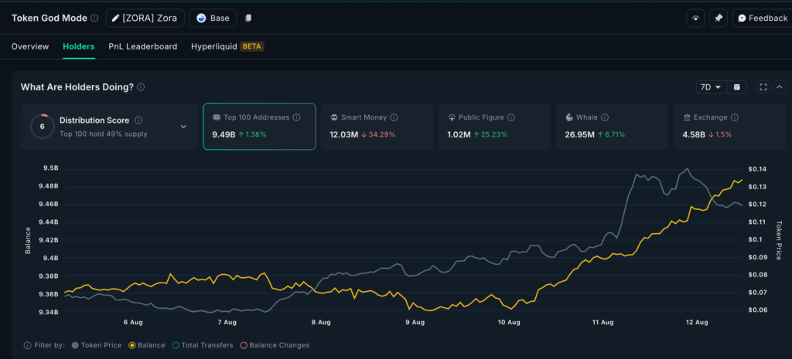Expand chart to fullscreen view
Image resolution: width=792 pixels, height=359 pixels.
click(763, 87)
